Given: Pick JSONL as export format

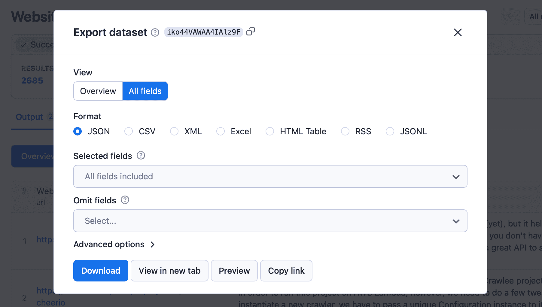Looking at the screenshot, I should 390,131.
